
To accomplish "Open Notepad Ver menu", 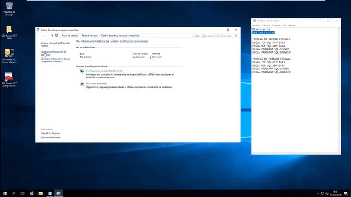I will [x=284, y=26].
